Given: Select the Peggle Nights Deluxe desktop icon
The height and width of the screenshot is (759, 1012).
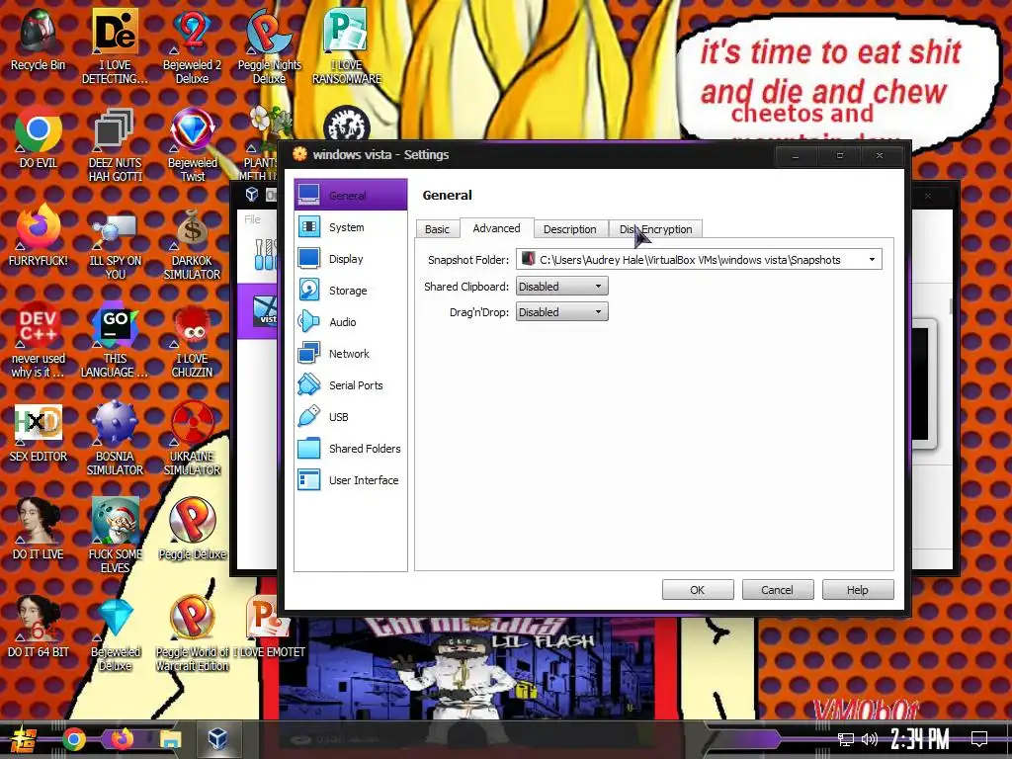Looking at the screenshot, I should pyautogui.click(x=269, y=46).
